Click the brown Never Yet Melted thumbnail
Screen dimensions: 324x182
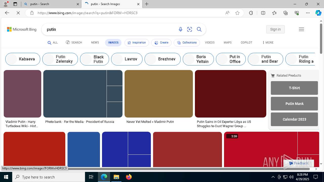click(x=159, y=94)
